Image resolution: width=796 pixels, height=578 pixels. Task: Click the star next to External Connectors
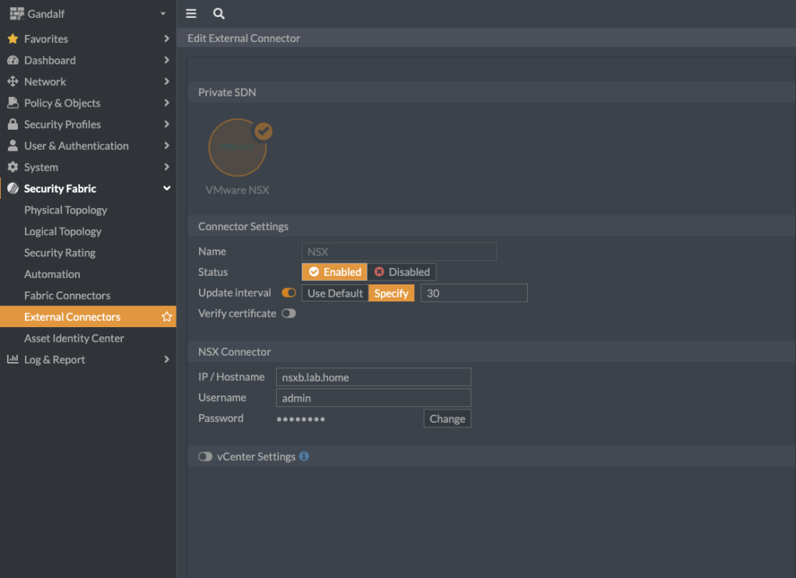pos(166,317)
